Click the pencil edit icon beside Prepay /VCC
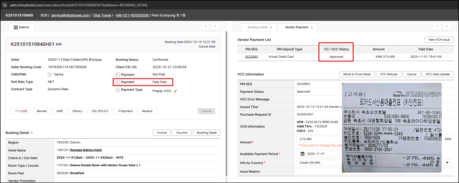This screenshot has width=459, height=183. click(175, 91)
